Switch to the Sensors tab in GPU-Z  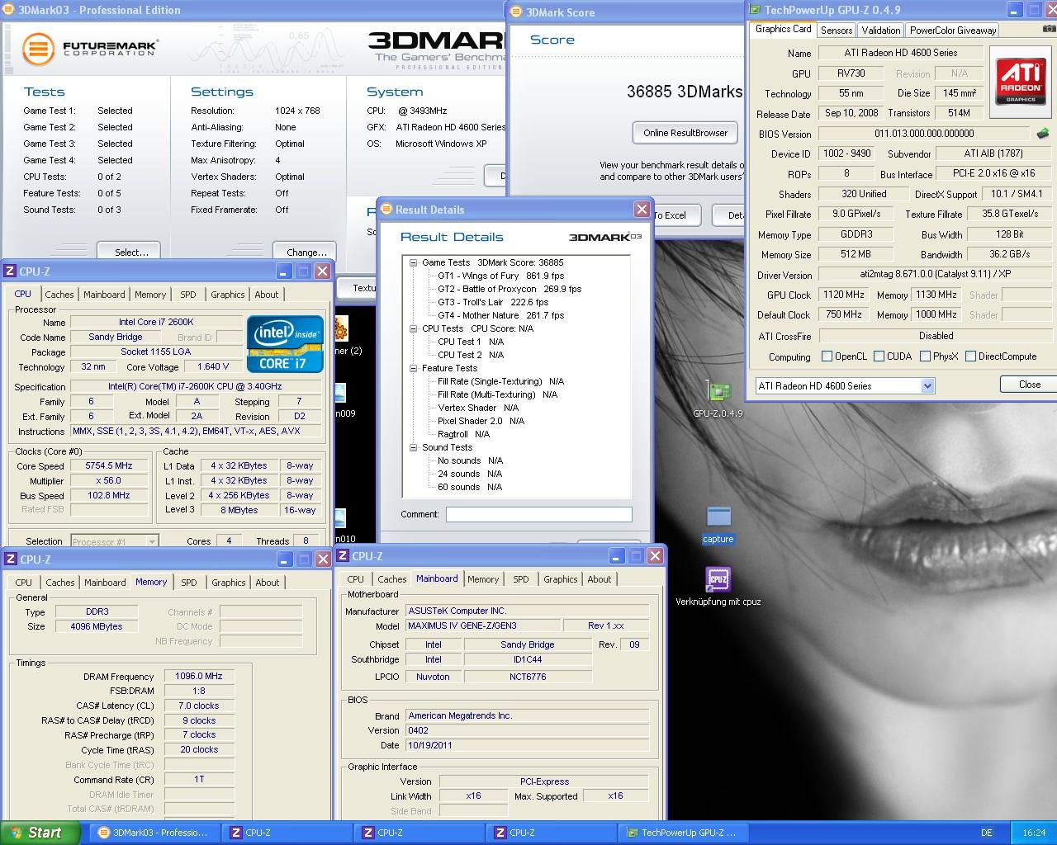(x=836, y=30)
